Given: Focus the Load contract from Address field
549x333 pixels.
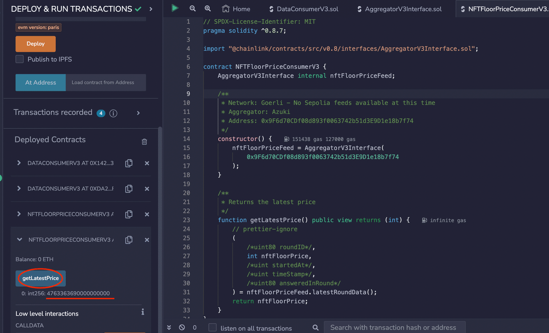Looking at the screenshot, I should (106, 83).
